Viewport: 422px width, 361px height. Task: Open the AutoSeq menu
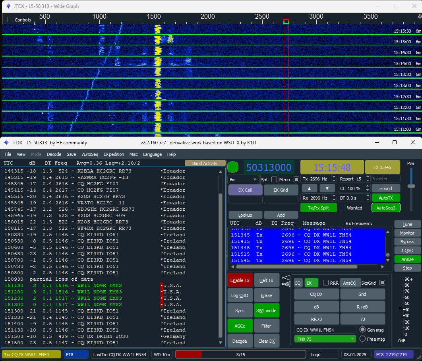tap(90, 154)
